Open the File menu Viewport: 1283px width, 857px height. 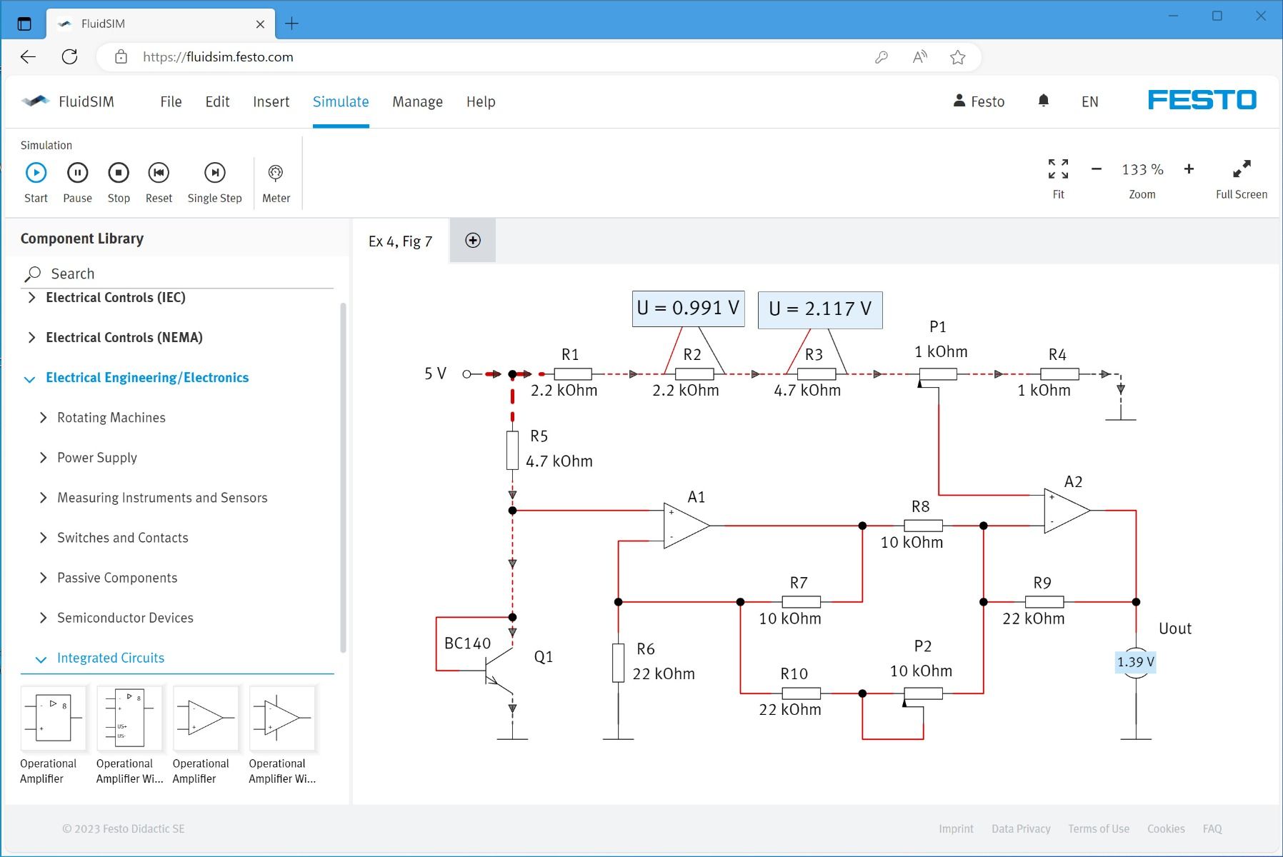pyautogui.click(x=171, y=101)
